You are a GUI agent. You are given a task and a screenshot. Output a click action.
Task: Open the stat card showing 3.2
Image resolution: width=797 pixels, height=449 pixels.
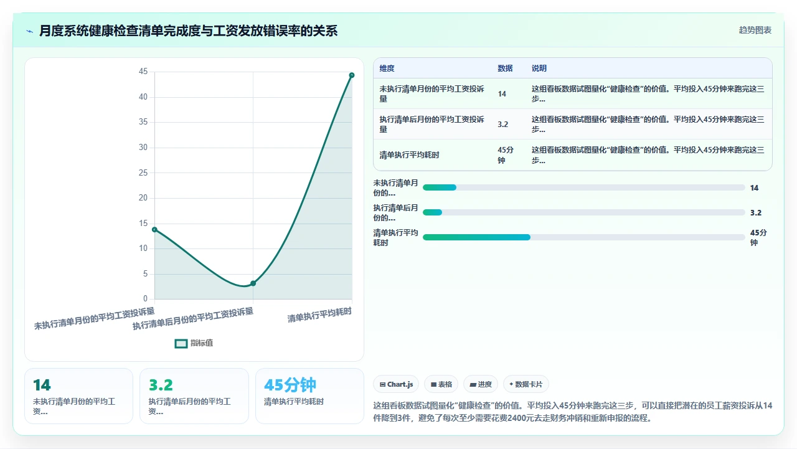point(194,396)
